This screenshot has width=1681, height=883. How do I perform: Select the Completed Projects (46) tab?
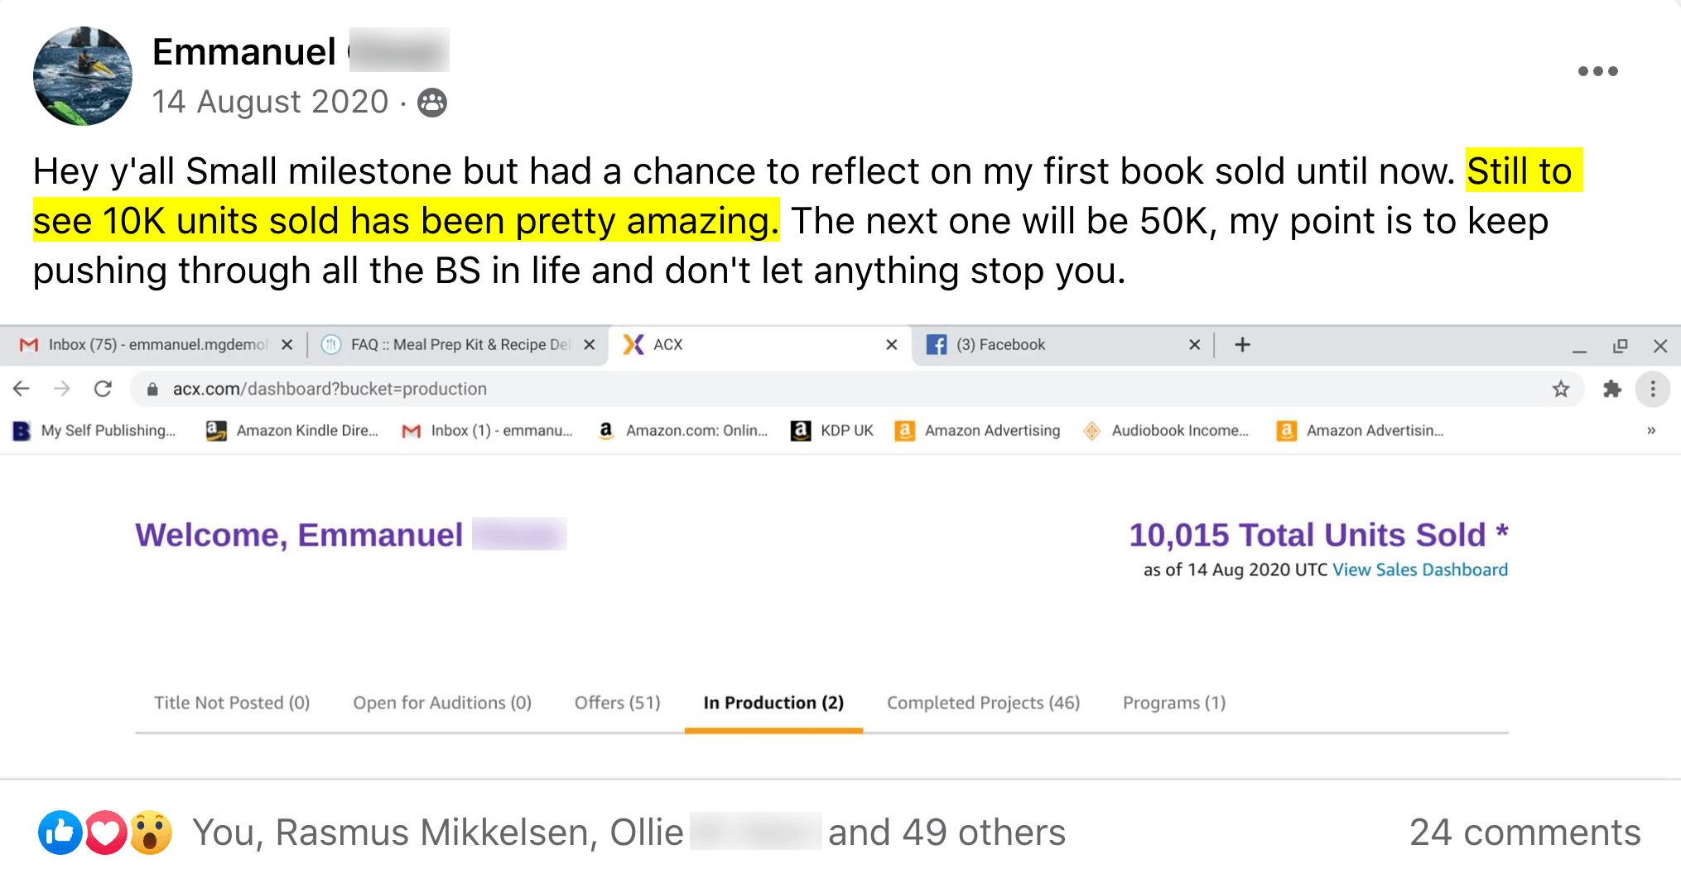tap(983, 703)
